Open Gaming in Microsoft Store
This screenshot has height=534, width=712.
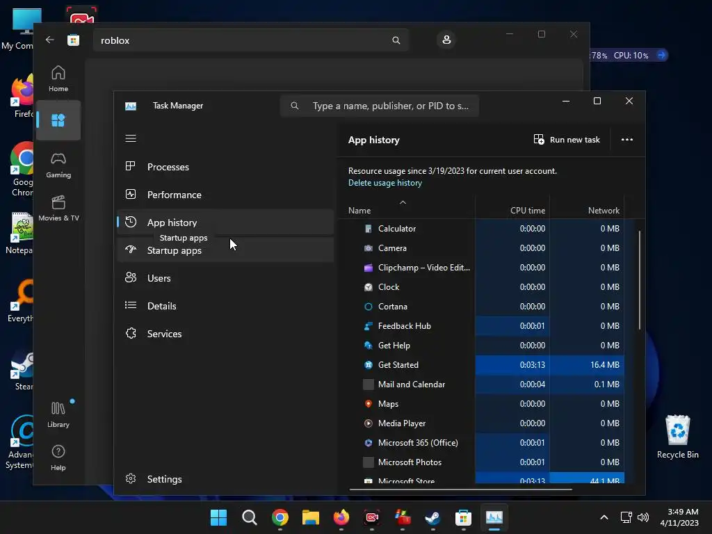(x=58, y=165)
